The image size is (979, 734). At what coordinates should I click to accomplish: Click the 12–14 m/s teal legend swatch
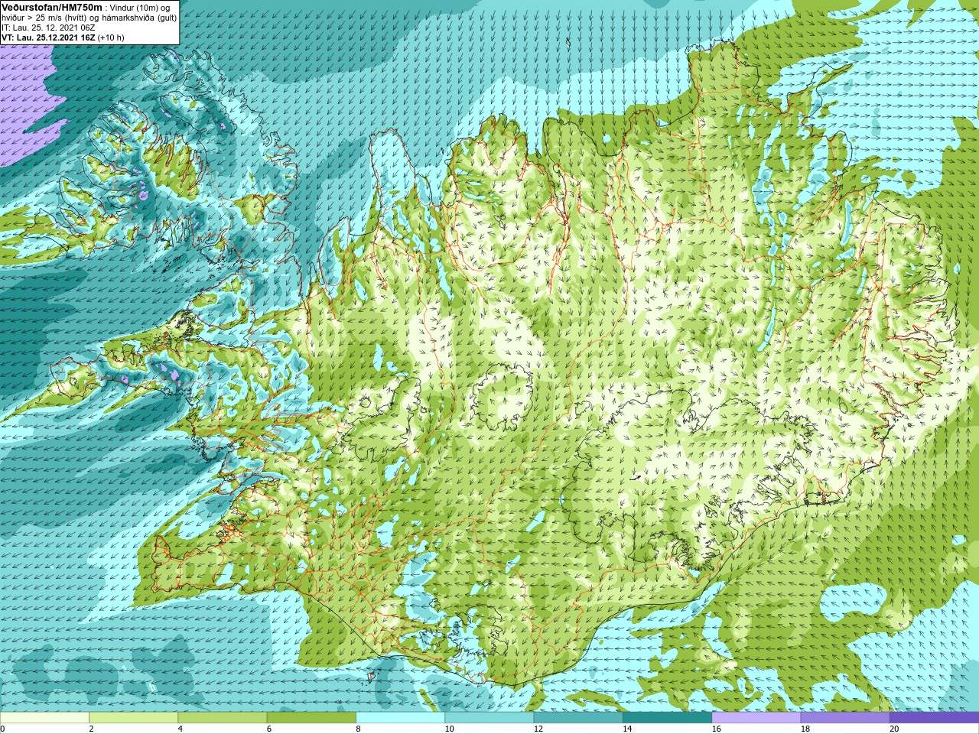coord(578,718)
